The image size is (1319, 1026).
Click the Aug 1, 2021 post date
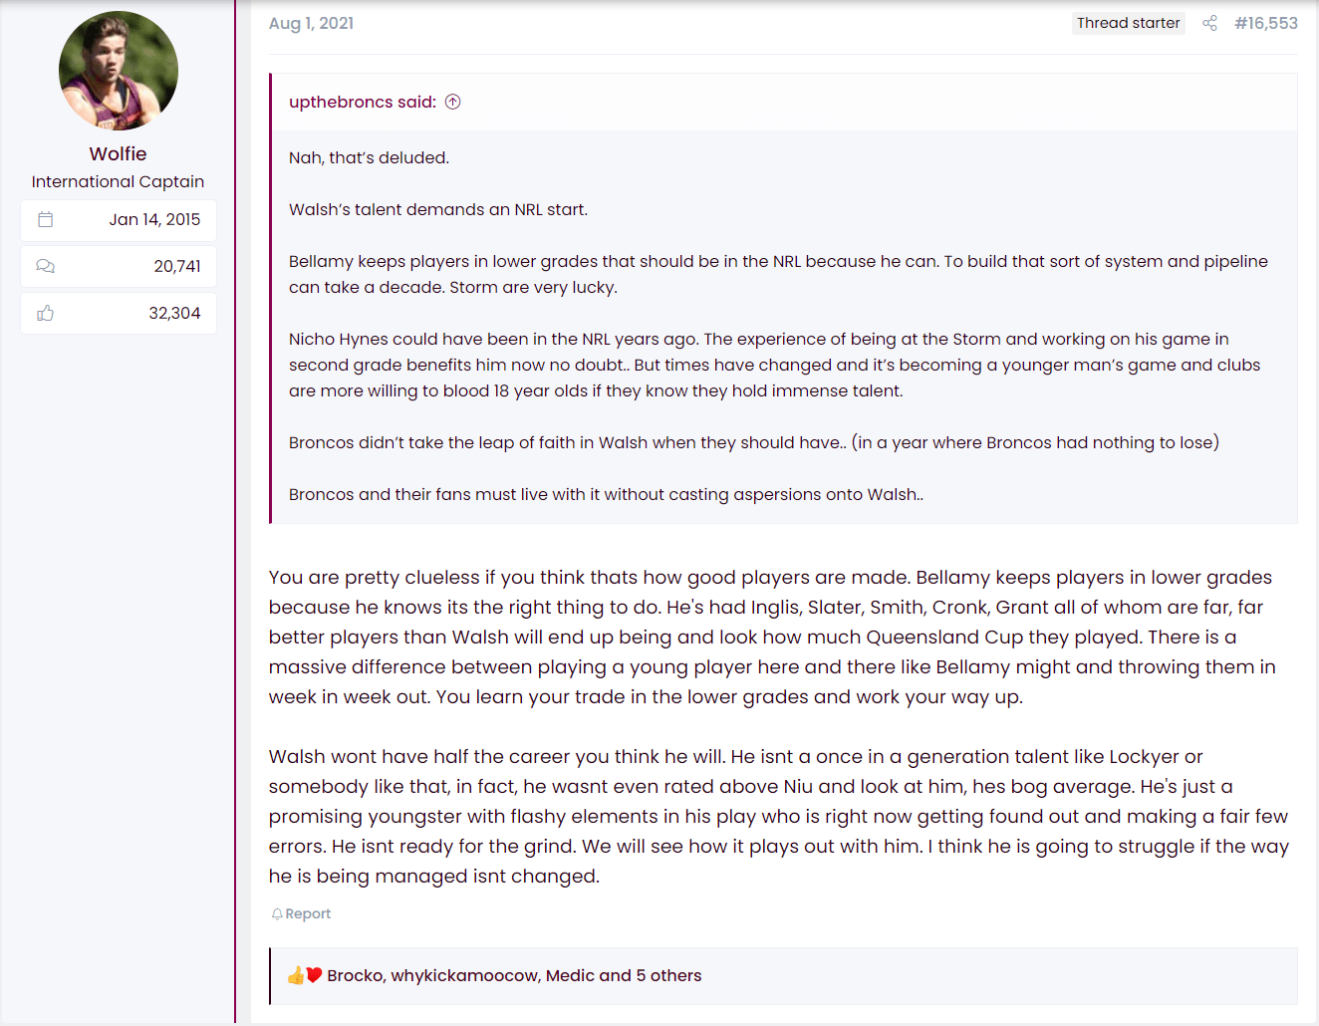coord(311,23)
